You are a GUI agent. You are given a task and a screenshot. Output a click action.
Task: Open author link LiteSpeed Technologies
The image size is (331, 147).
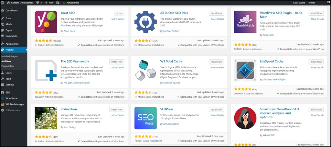pos(274,79)
